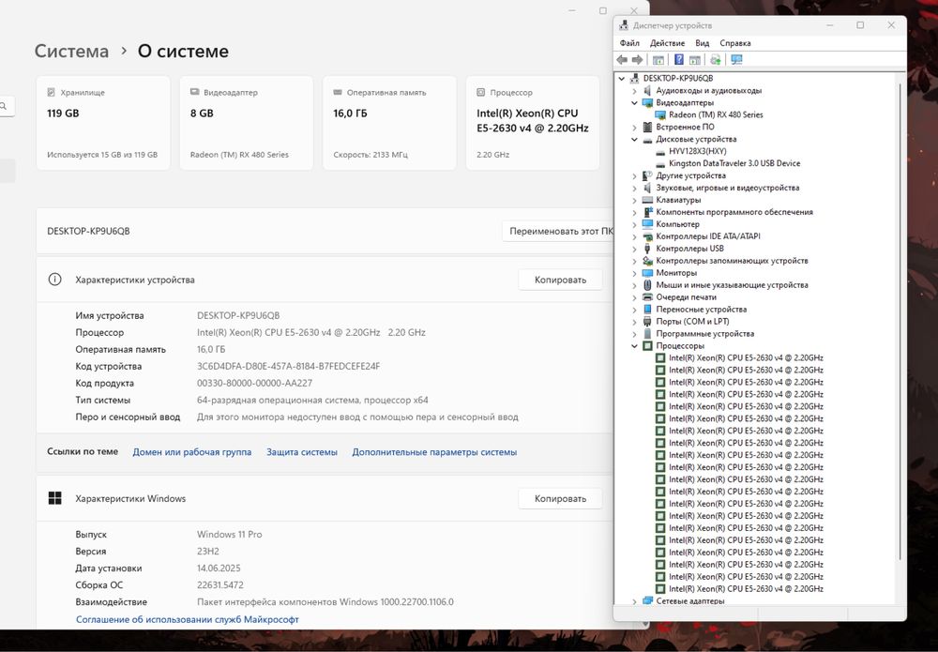The height and width of the screenshot is (652, 938).
Task: Click the Мониторы category icon
Action: click(x=647, y=273)
